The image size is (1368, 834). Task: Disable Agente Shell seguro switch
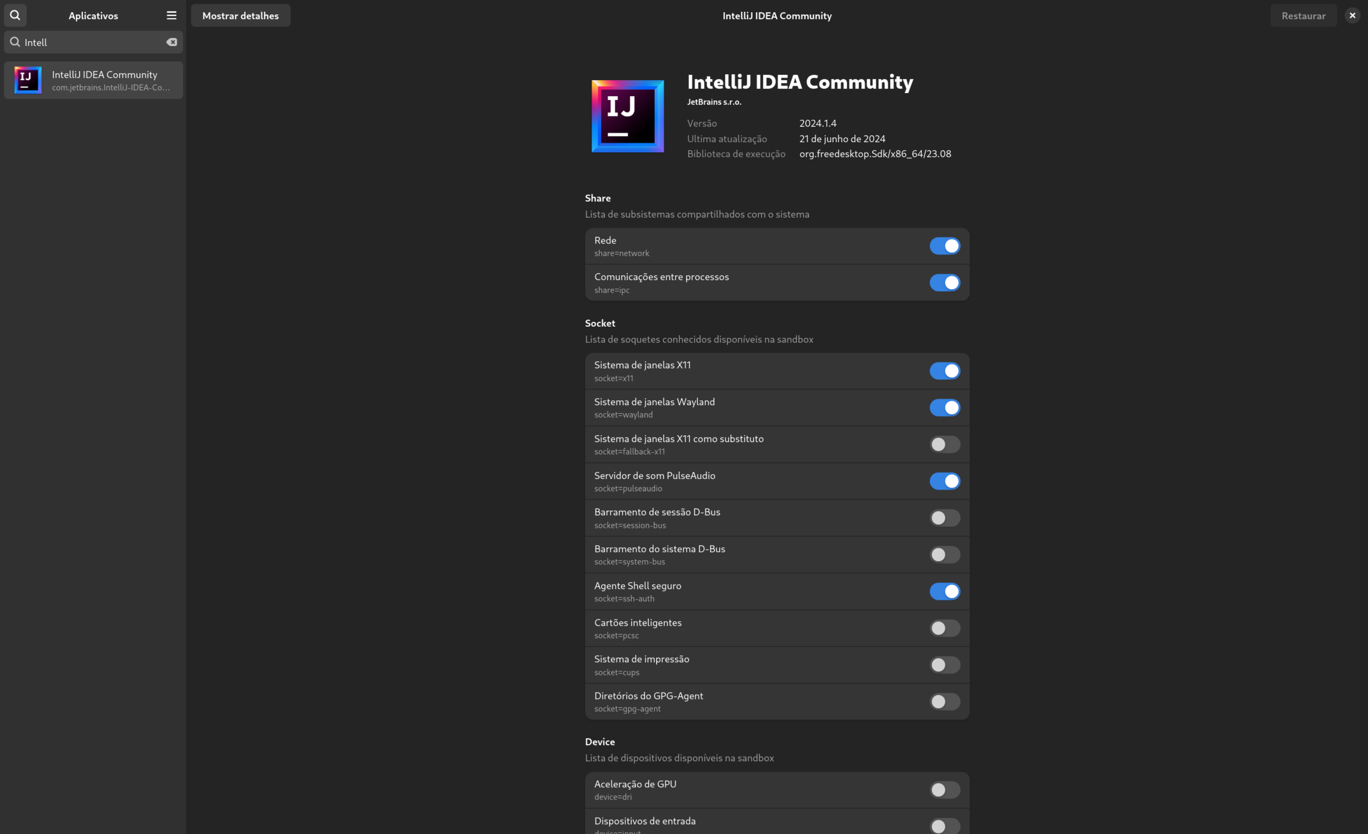click(x=945, y=591)
